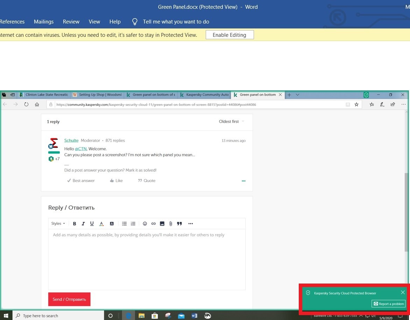410x320 pixels.
Task: Open Word from the taskbar
Action: coord(194,315)
